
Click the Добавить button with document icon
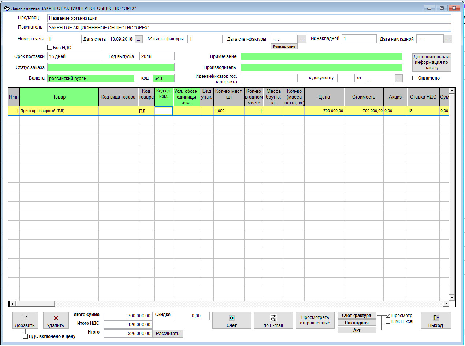(x=25, y=321)
